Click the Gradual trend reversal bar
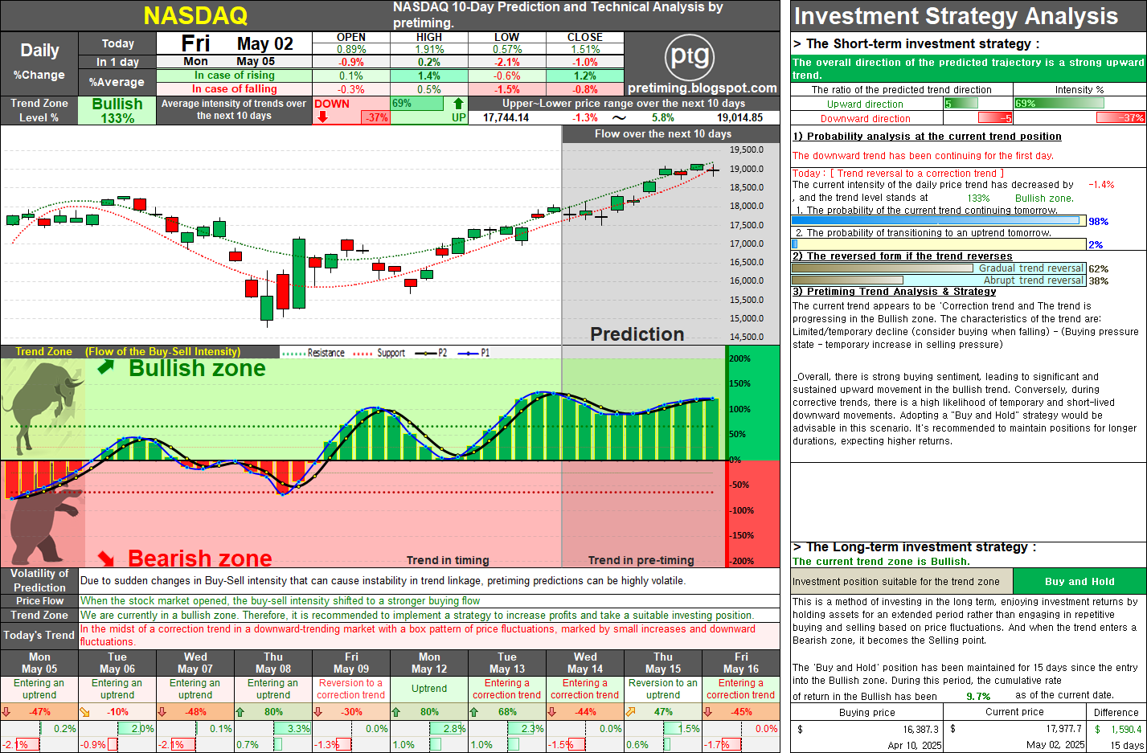This screenshot has height=753, width=1147. (x=939, y=268)
